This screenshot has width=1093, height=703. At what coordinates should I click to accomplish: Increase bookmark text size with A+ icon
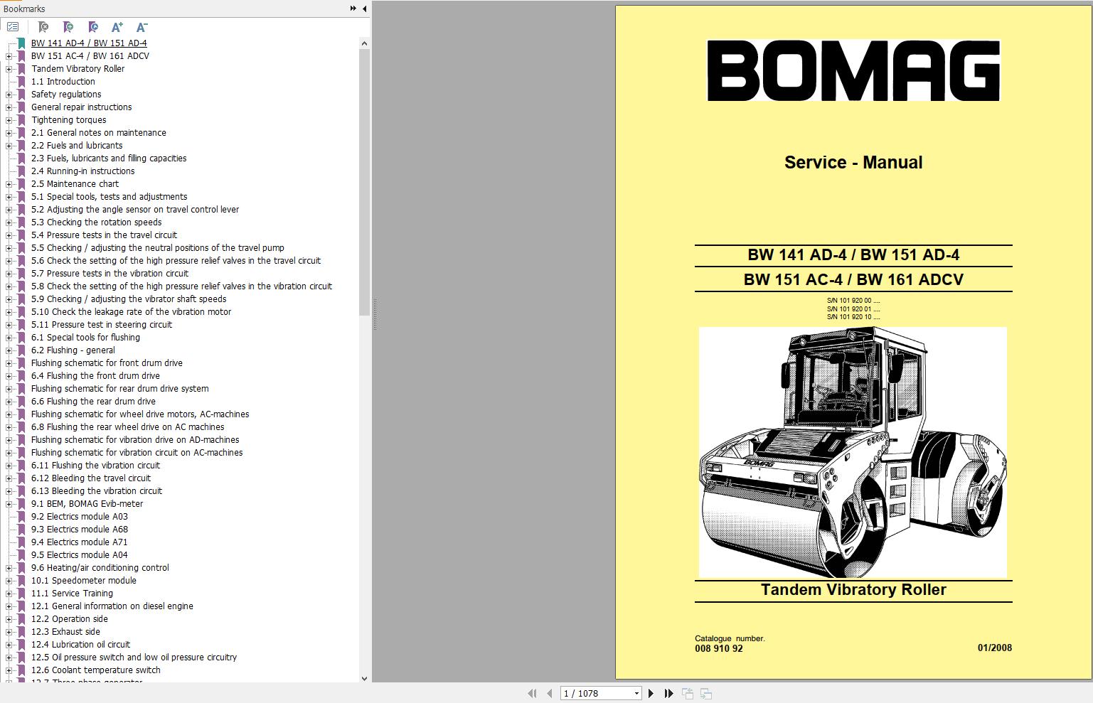tap(117, 27)
